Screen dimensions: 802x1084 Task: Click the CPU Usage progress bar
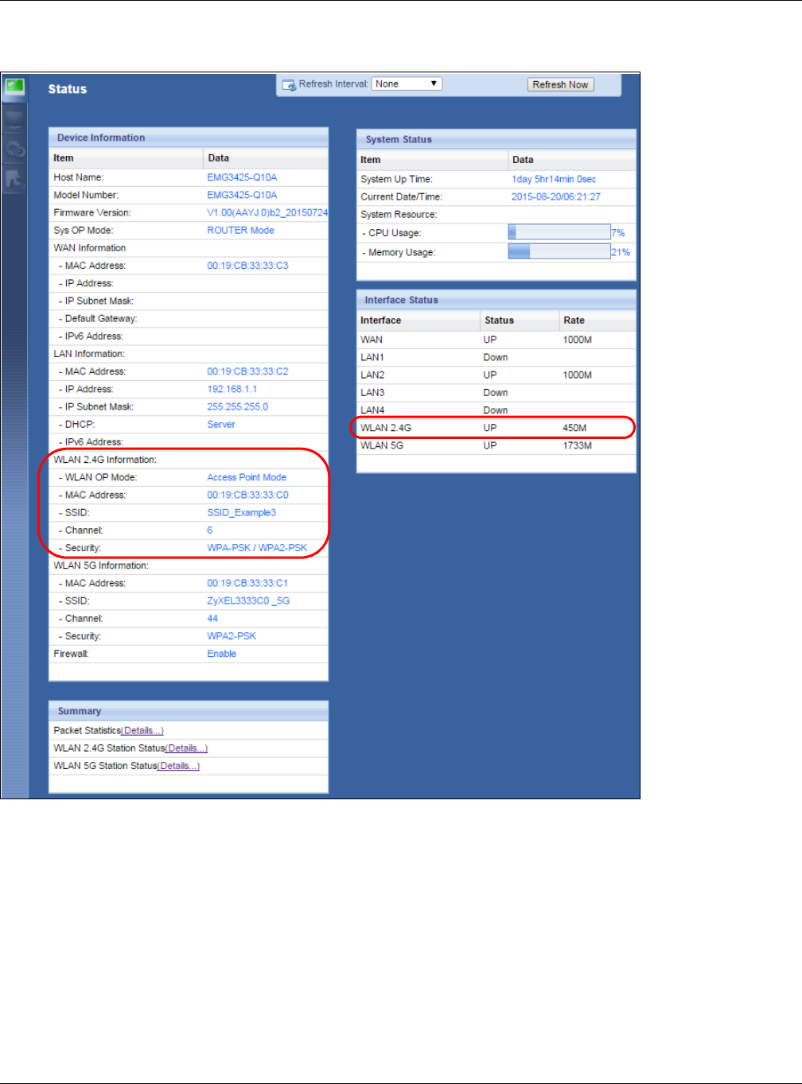coord(559,232)
